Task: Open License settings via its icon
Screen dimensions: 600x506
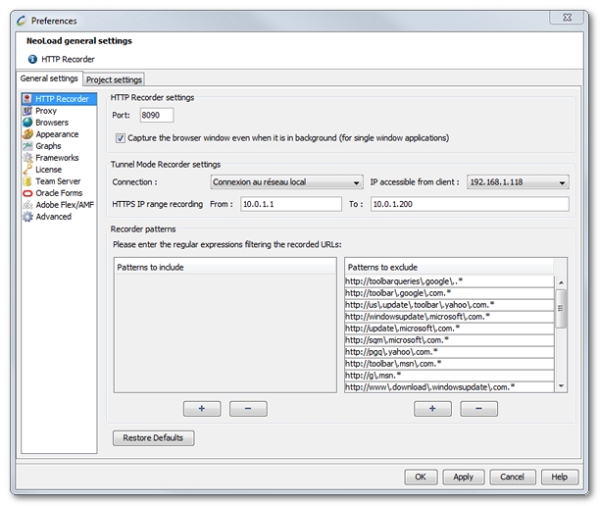Action: pos(27,170)
